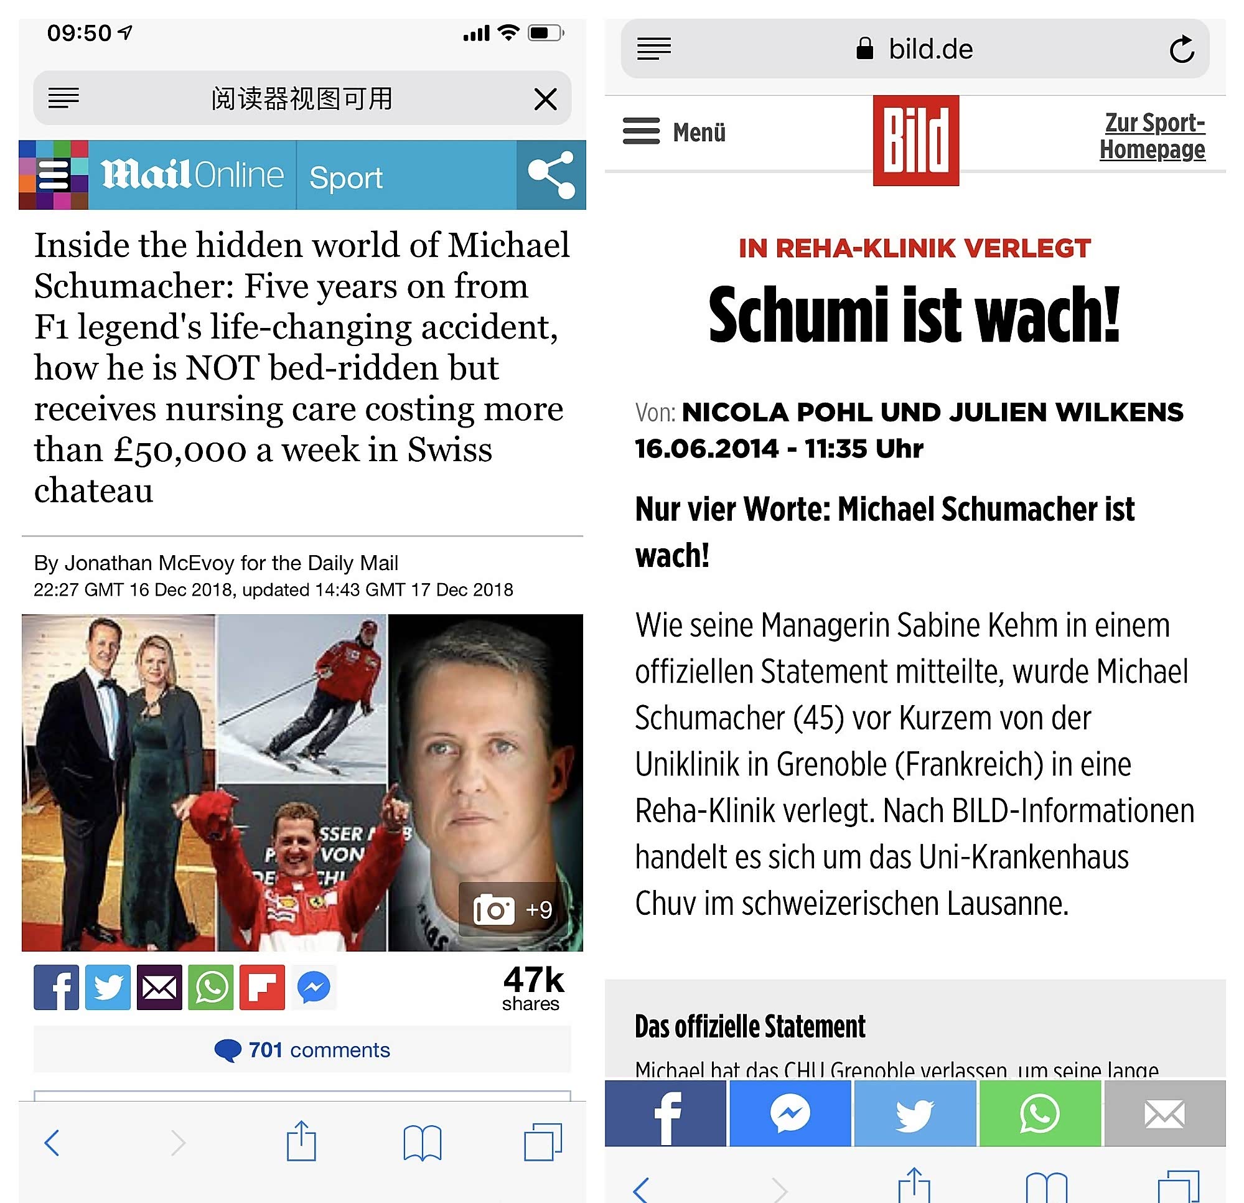Screen dimensions: 1244x1203
Task: Open reader view in bild.de address bar
Action: tap(653, 49)
